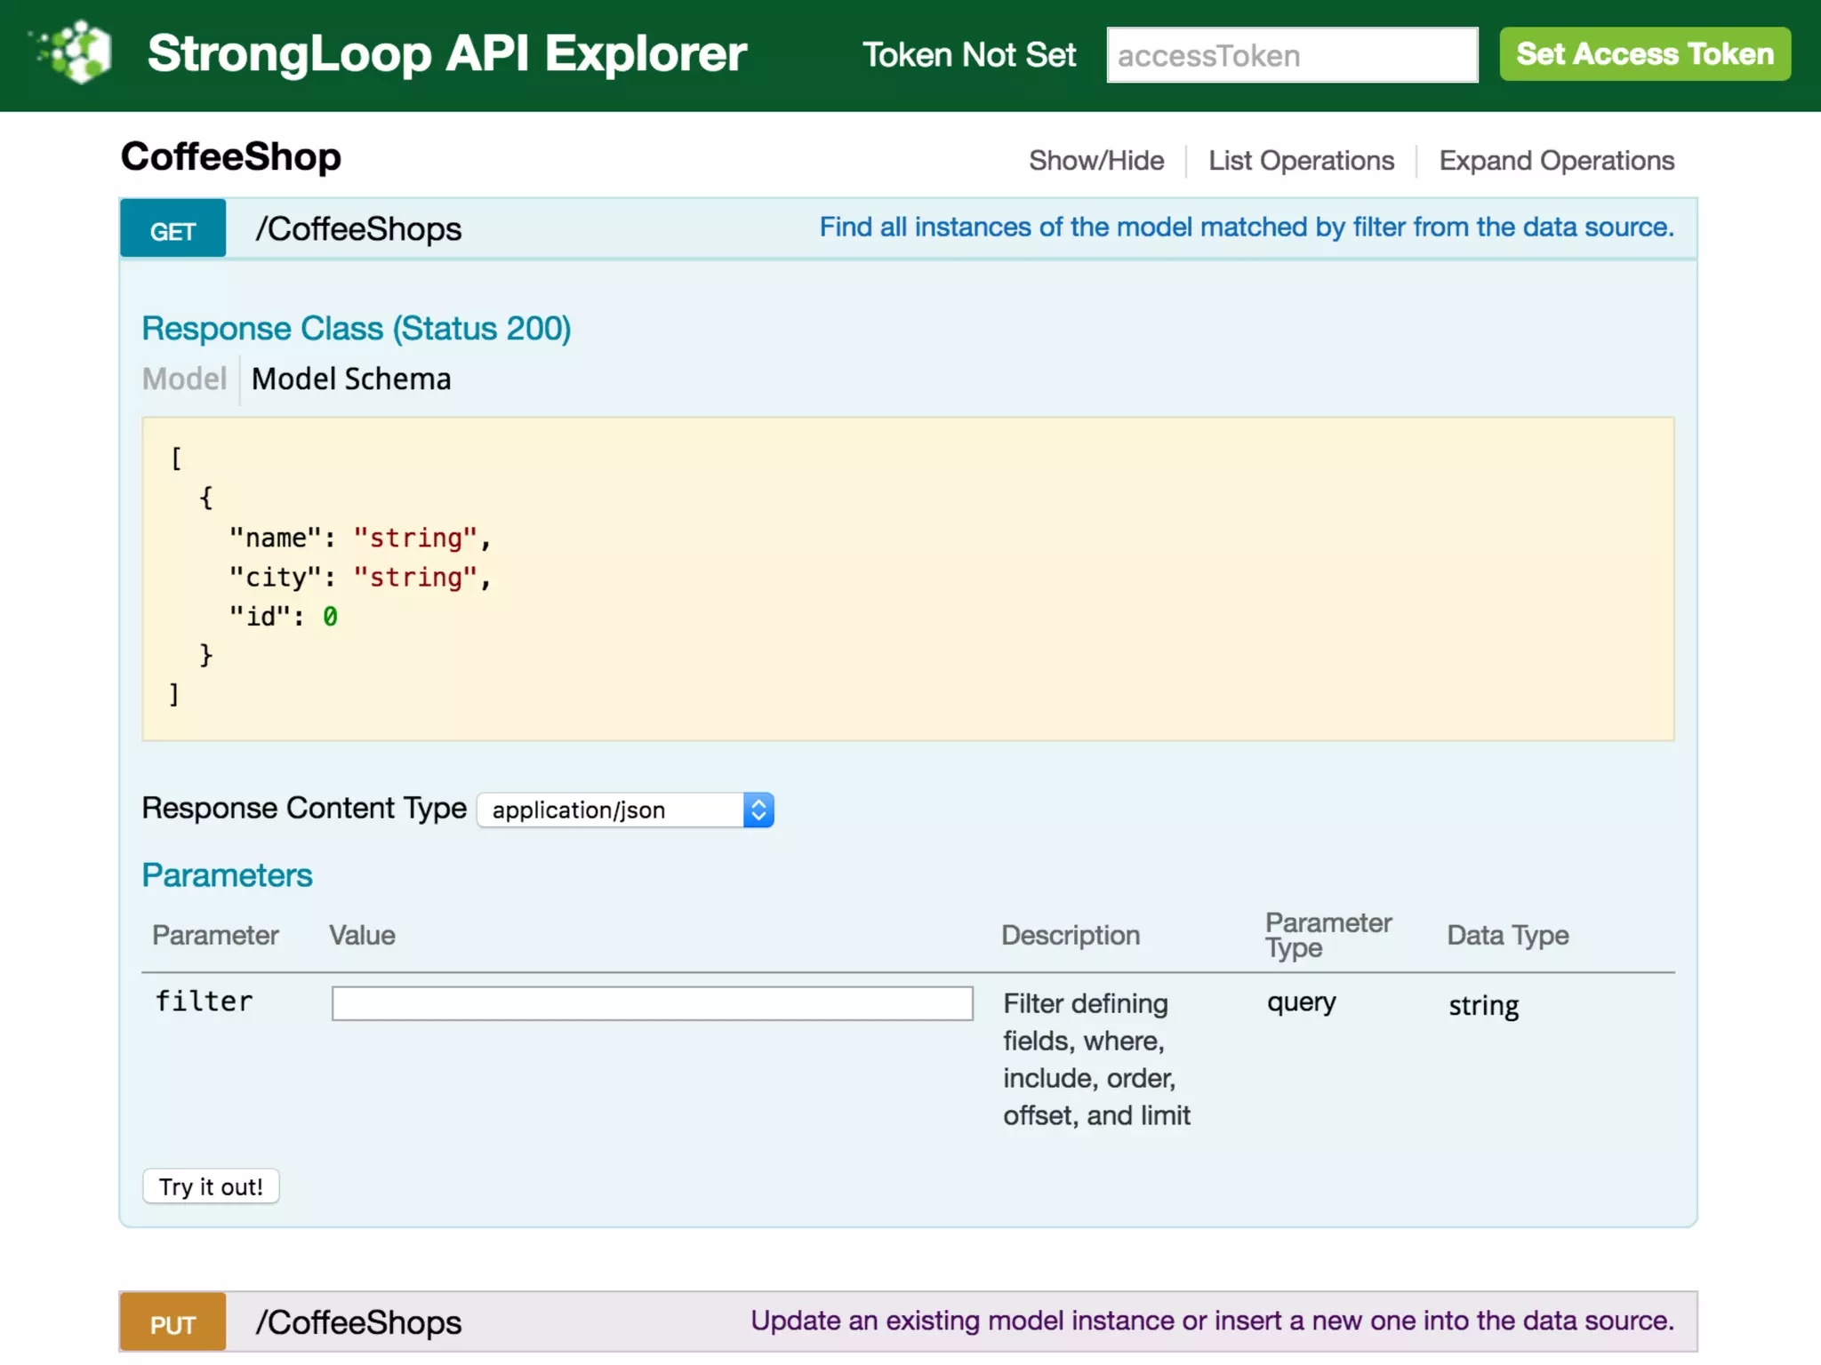The width and height of the screenshot is (1821, 1365).
Task: Click the StrongLoop logo icon
Action: point(76,52)
